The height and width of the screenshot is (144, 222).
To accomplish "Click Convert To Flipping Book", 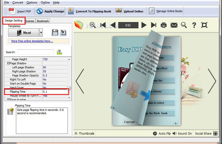I will [x=90, y=11].
